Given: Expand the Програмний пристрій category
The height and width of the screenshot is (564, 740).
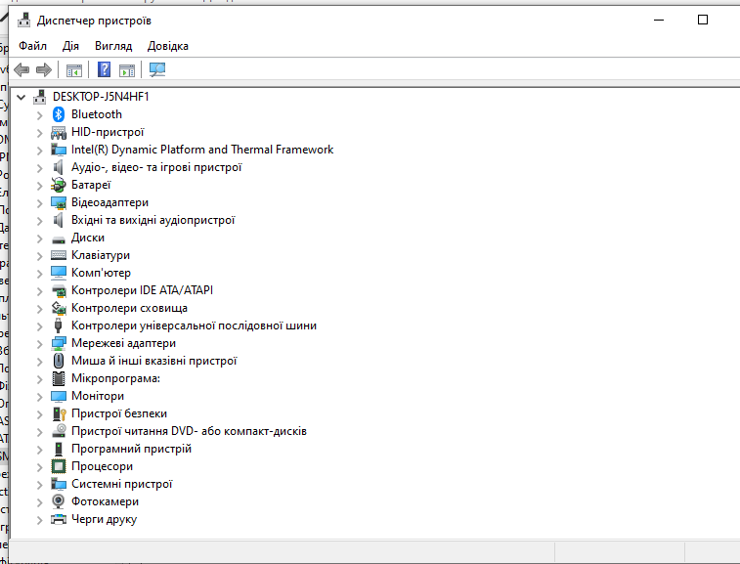Looking at the screenshot, I should pyautogui.click(x=40, y=450).
